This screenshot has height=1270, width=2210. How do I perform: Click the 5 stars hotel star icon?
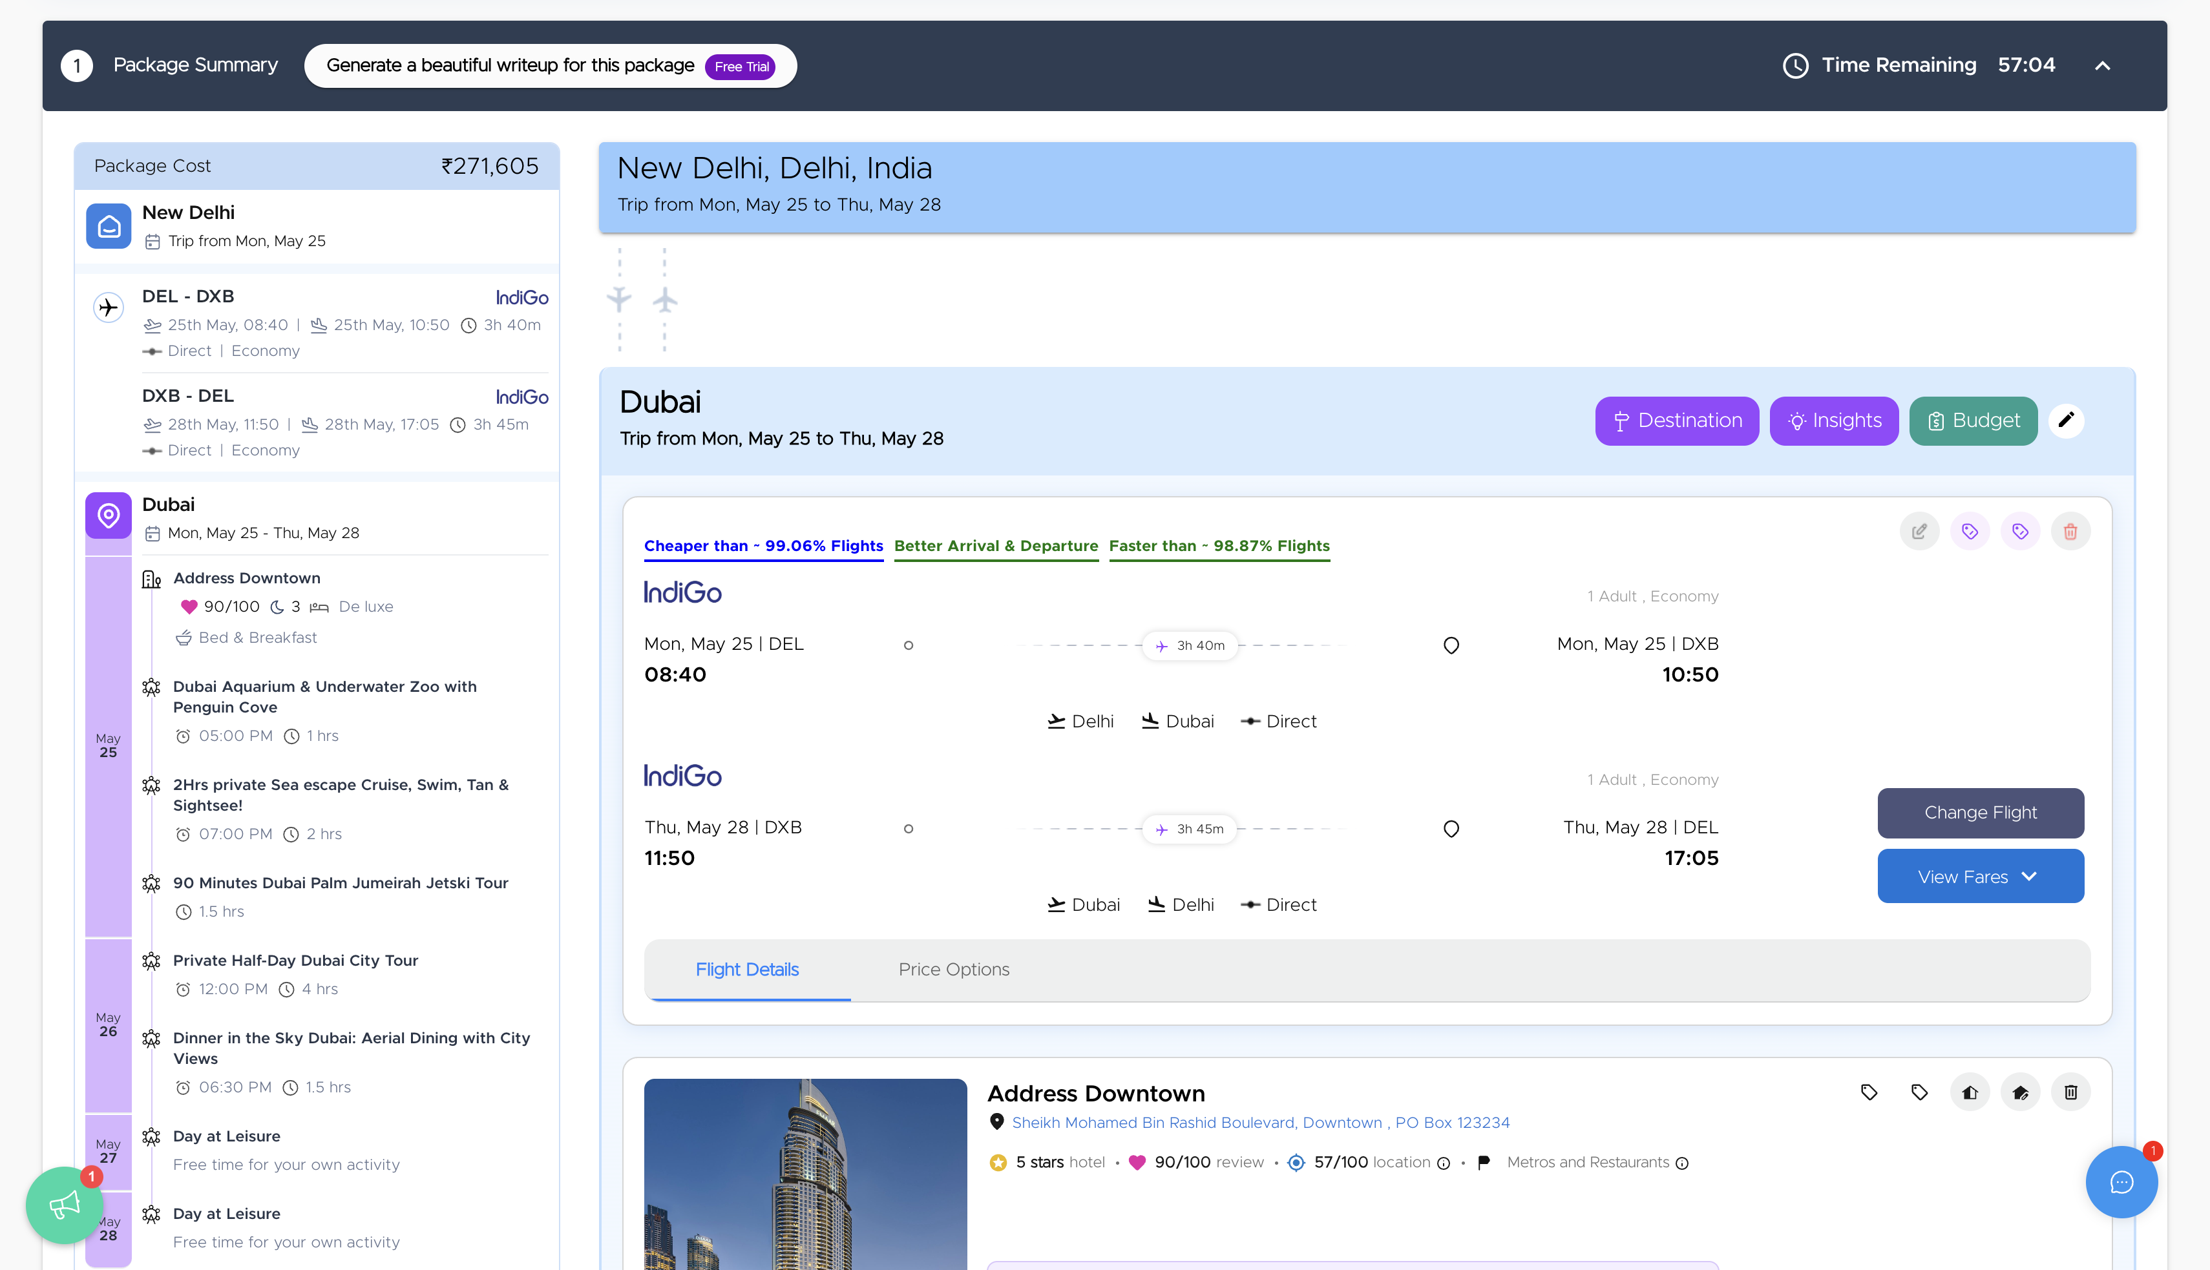[x=998, y=1163]
